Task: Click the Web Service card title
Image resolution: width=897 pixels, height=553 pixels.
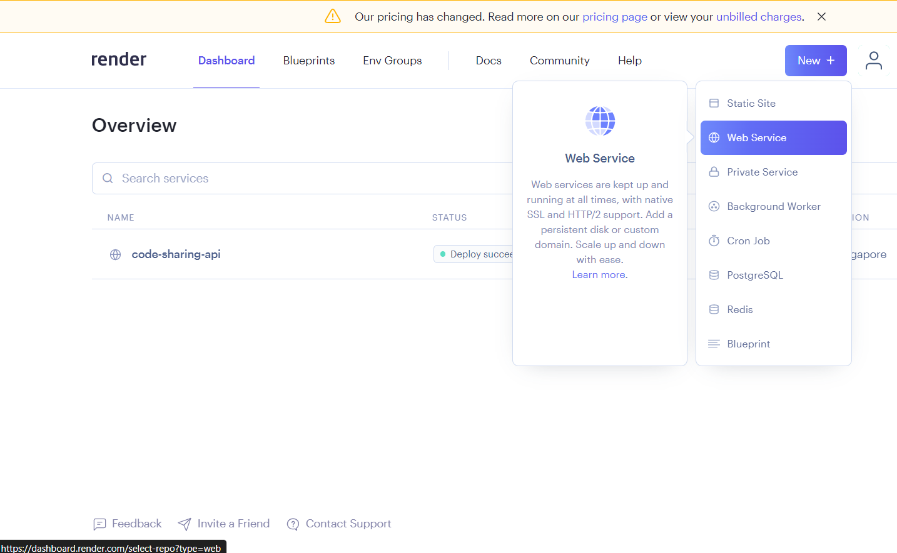Action: click(x=600, y=159)
